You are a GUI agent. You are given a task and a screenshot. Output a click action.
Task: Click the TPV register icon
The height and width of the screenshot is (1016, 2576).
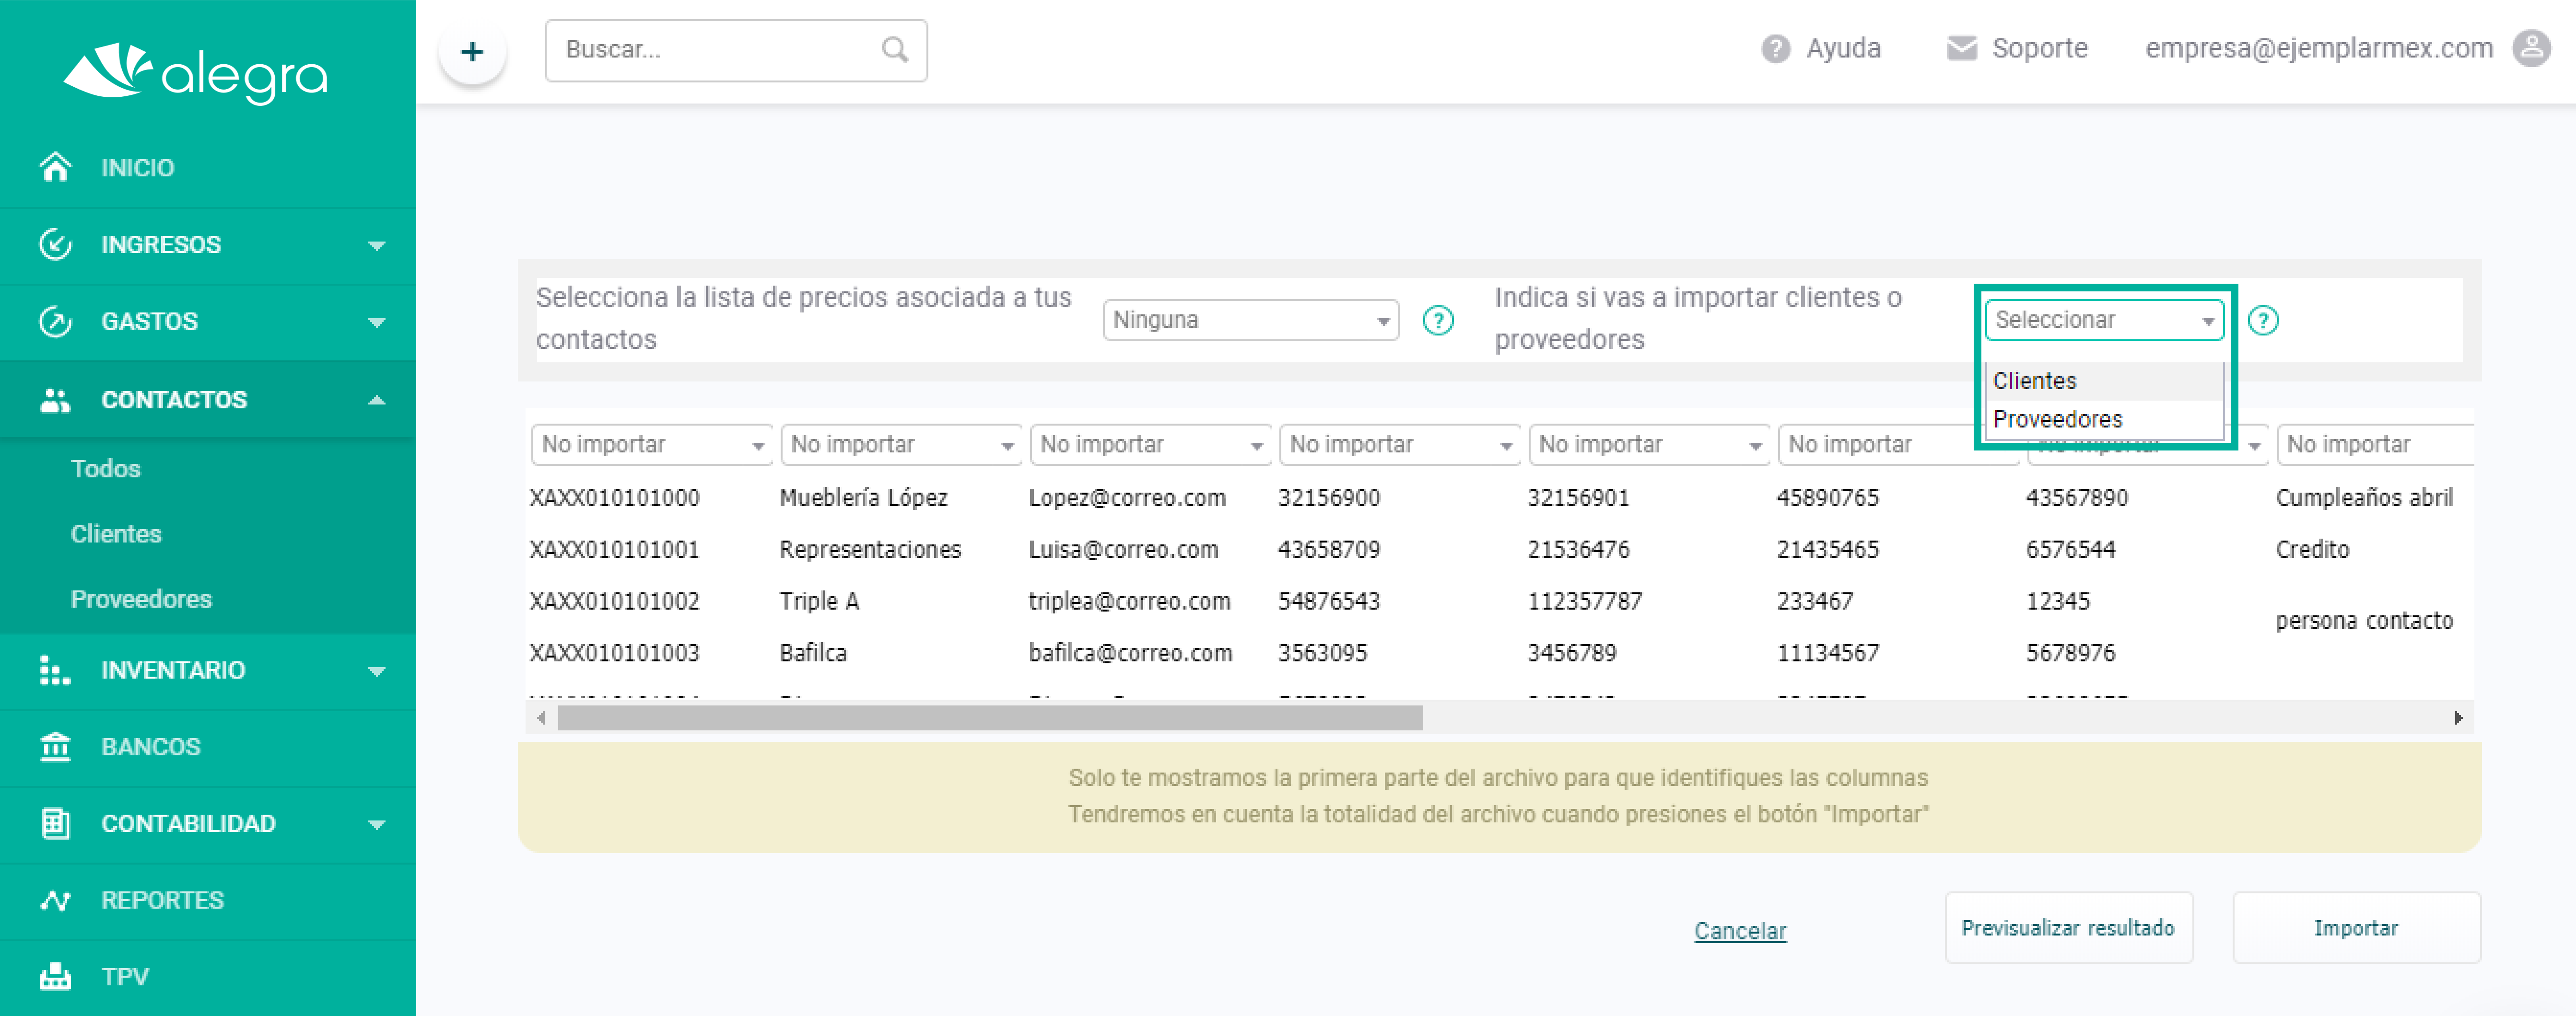55,976
